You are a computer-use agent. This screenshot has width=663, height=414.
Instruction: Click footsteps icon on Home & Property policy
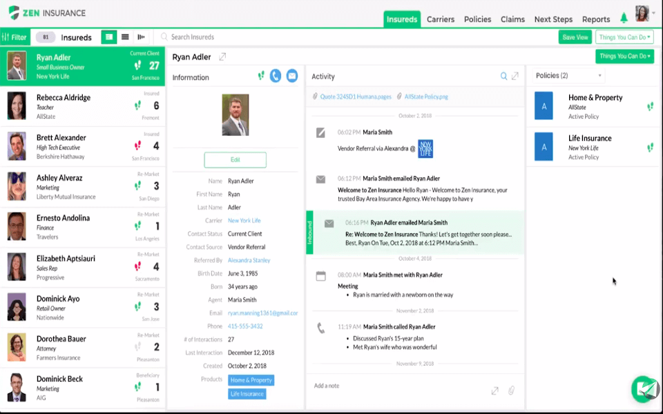coord(651,106)
